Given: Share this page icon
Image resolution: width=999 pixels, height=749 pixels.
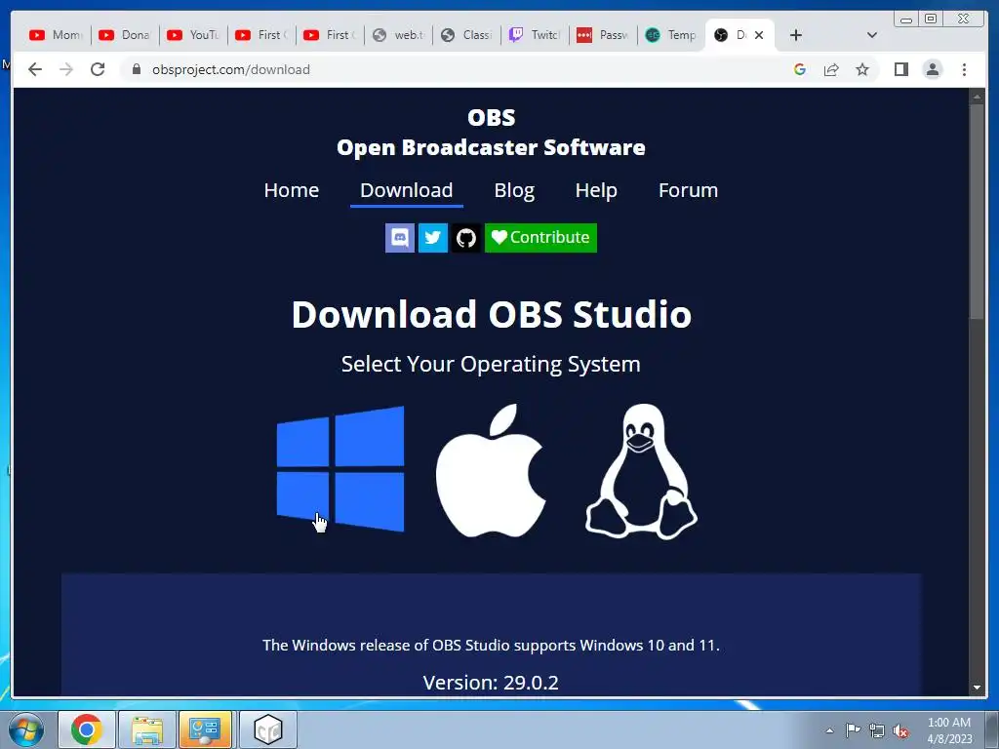Looking at the screenshot, I should (831, 69).
